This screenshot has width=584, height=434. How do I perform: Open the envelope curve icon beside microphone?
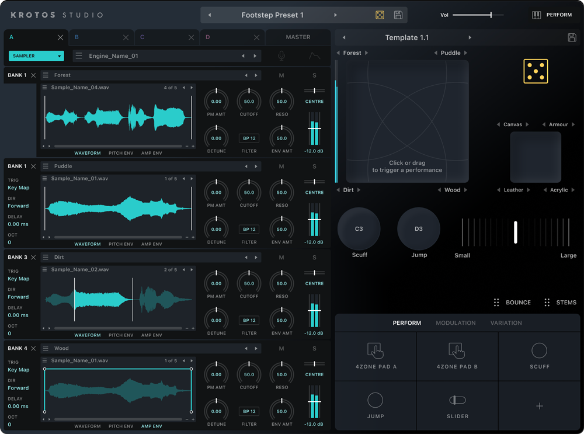click(315, 56)
